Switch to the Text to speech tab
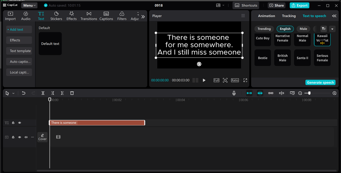341x173 pixels. coord(314,16)
